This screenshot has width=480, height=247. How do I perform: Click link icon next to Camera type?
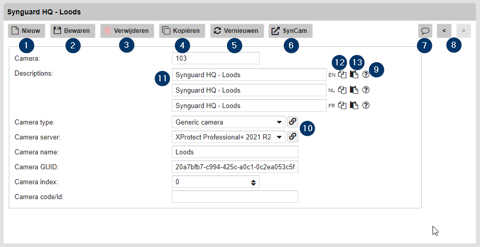point(292,122)
